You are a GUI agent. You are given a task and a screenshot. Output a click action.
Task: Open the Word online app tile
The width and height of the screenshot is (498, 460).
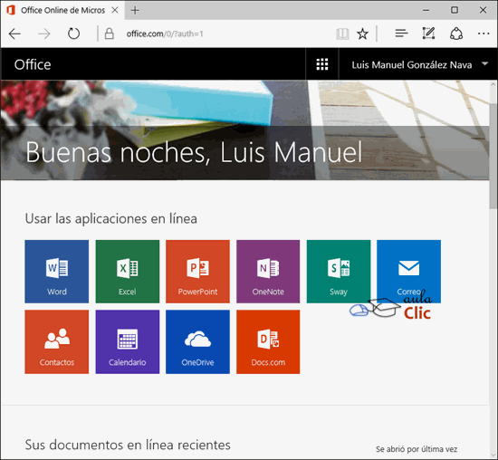[x=57, y=272]
